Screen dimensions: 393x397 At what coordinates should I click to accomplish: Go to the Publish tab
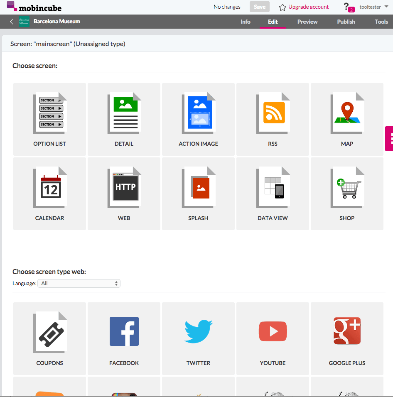pos(346,22)
